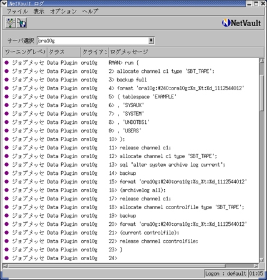Select log row '24>'

click(131, 258)
